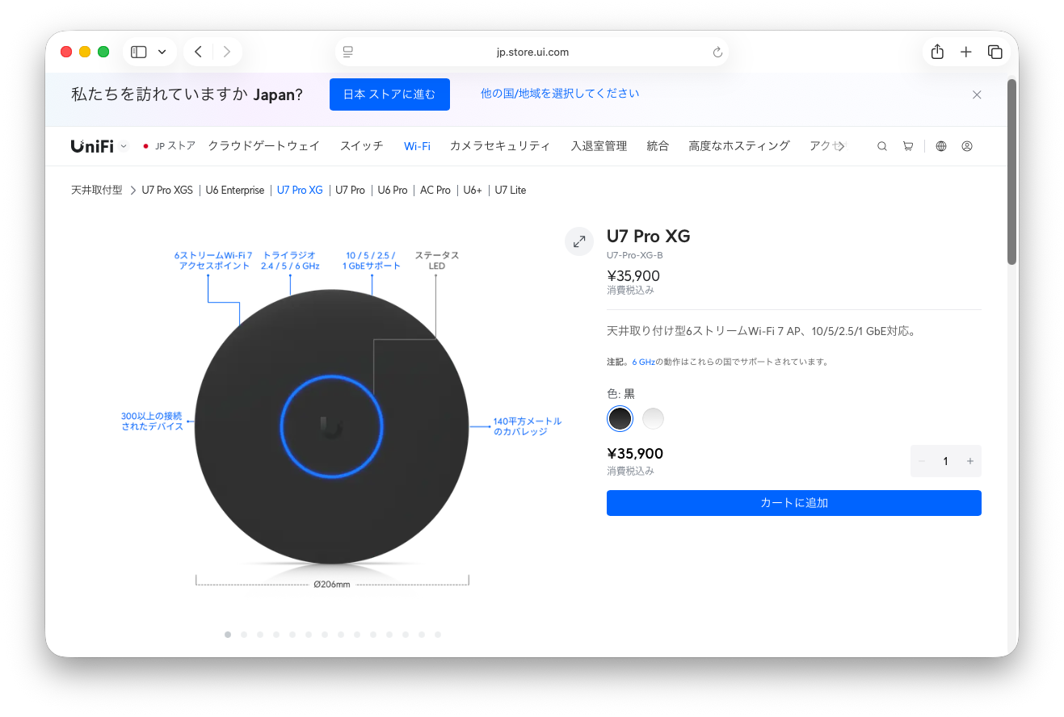Expand product image to fullscreen

579,241
